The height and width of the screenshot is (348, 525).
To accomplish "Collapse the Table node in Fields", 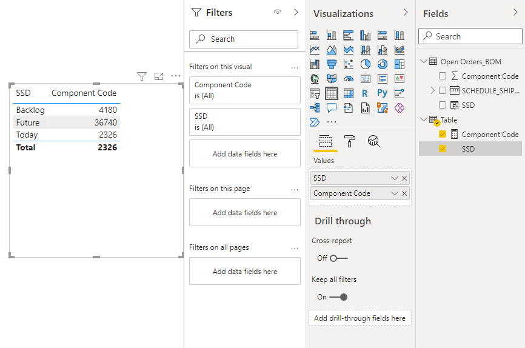I will click(x=424, y=119).
